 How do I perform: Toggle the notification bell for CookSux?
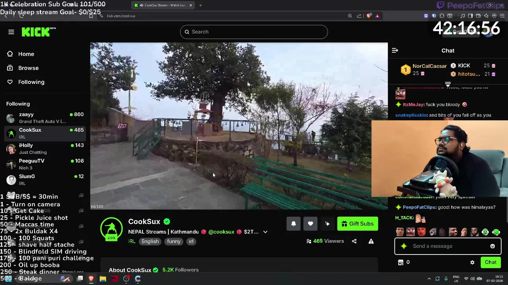click(294, 224)
